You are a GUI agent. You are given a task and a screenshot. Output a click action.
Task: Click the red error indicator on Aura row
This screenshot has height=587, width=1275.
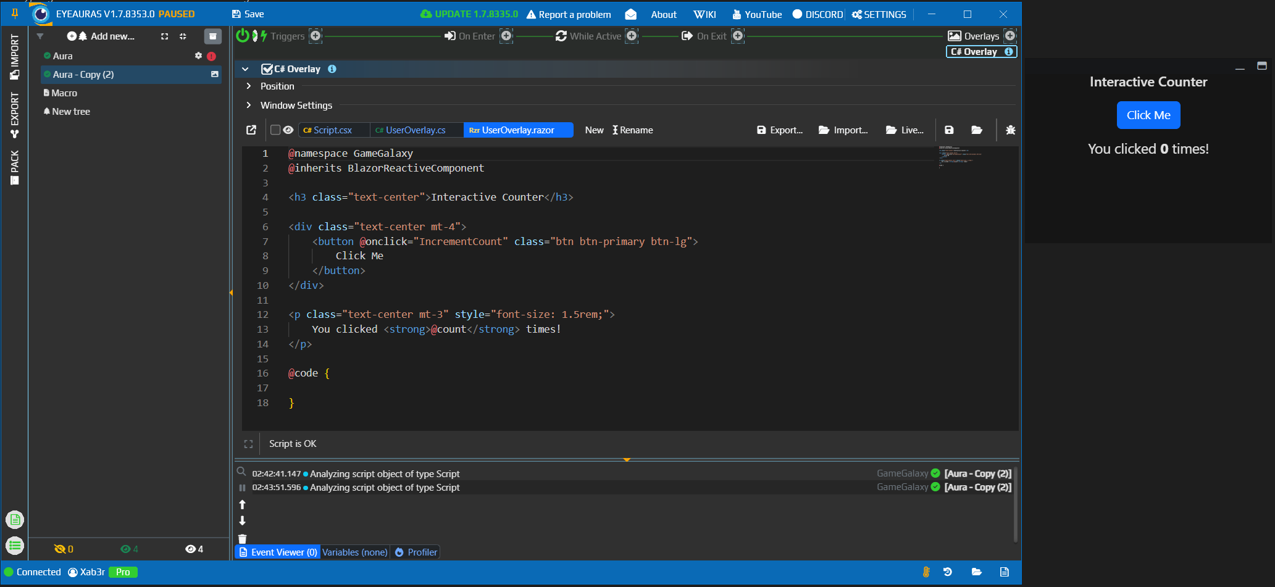click(211, 56)
